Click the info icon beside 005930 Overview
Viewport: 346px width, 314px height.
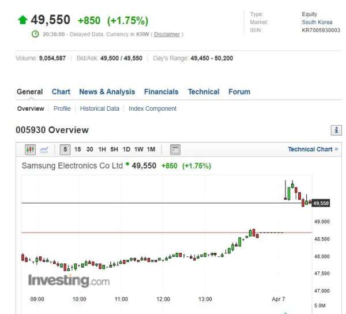coord(336,130)
